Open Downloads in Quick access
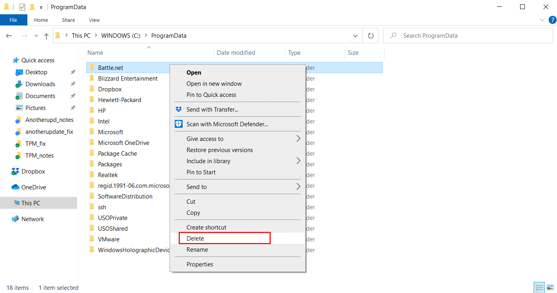Screen dimensions: 557x293 (x=40, y=84)
